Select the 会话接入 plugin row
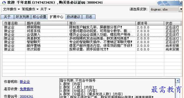184x98 pixels. [x=92, y=35]
